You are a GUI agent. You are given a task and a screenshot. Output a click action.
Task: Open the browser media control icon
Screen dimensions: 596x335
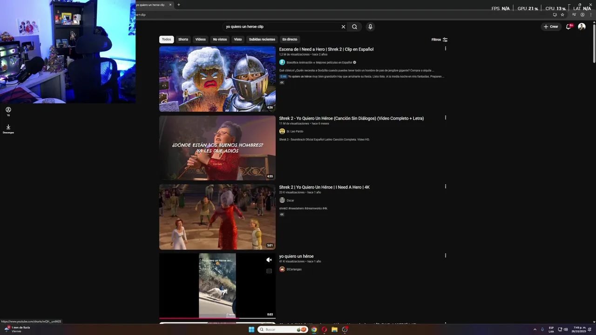574,14
